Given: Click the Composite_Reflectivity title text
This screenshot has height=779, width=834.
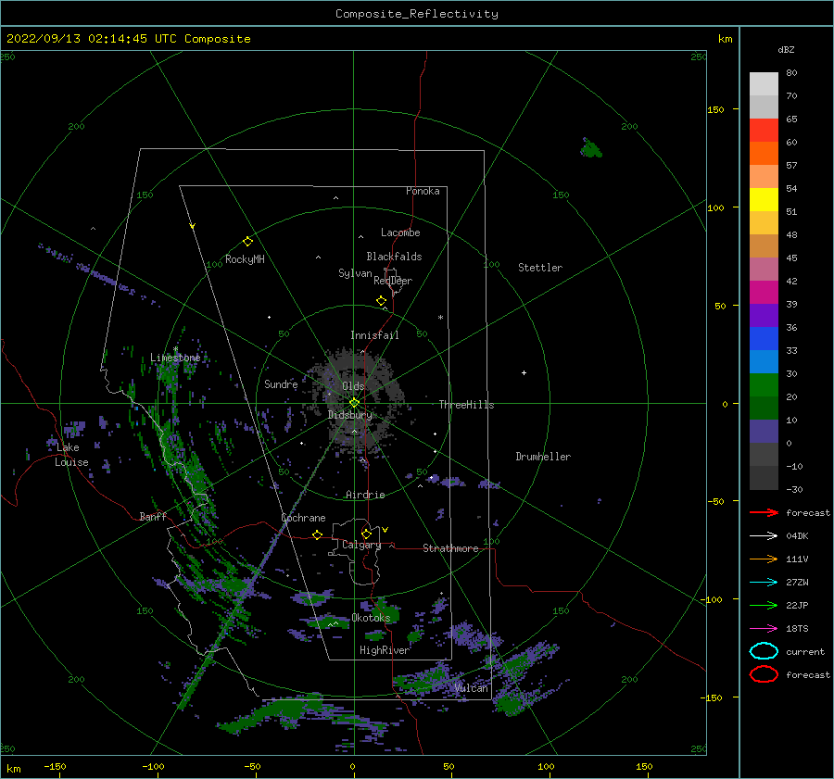Looking at the screenshot, I should tap(416, 14).
